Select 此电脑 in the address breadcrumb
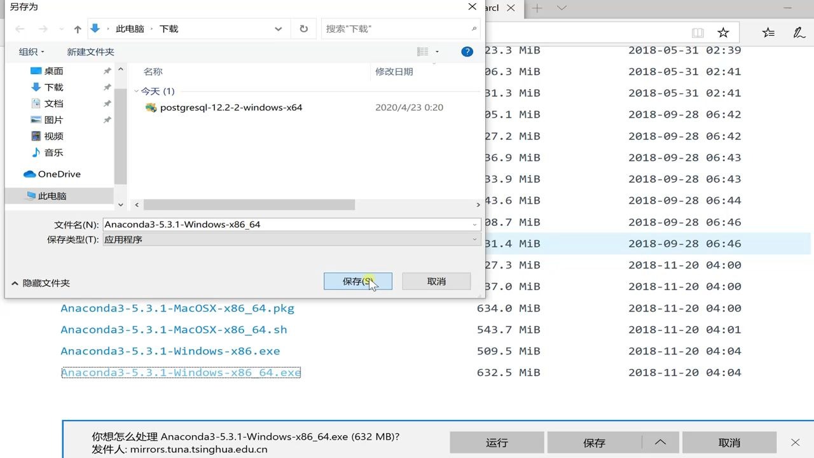814x458 pixels. 130,29
